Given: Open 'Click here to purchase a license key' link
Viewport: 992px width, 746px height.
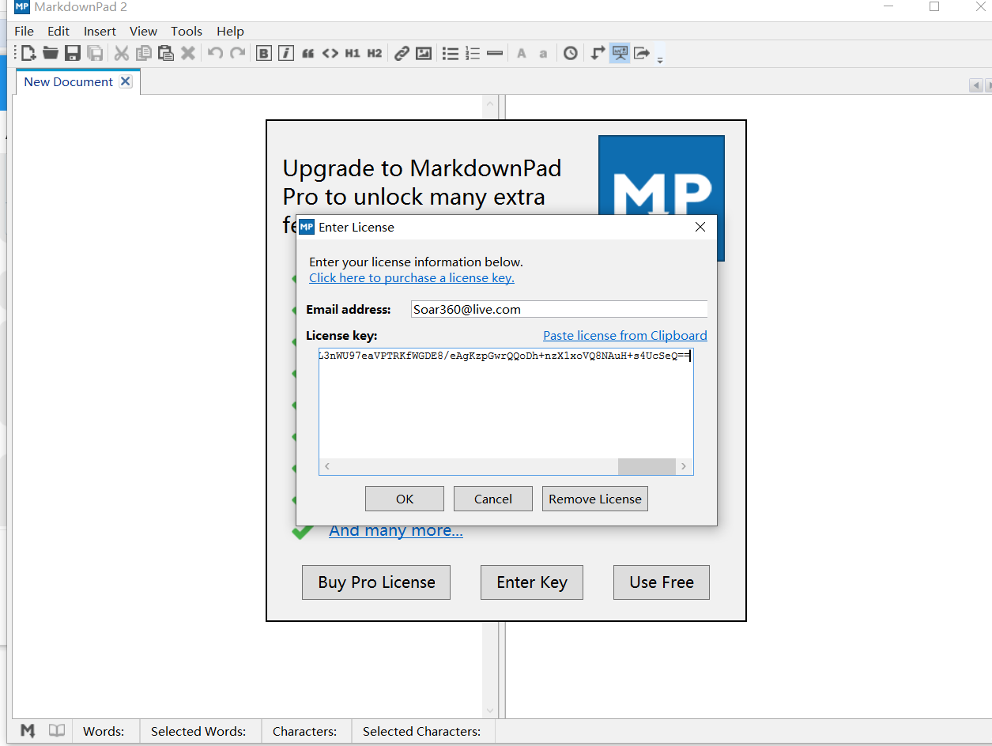Looking at the screenshot, I should 412,278.
